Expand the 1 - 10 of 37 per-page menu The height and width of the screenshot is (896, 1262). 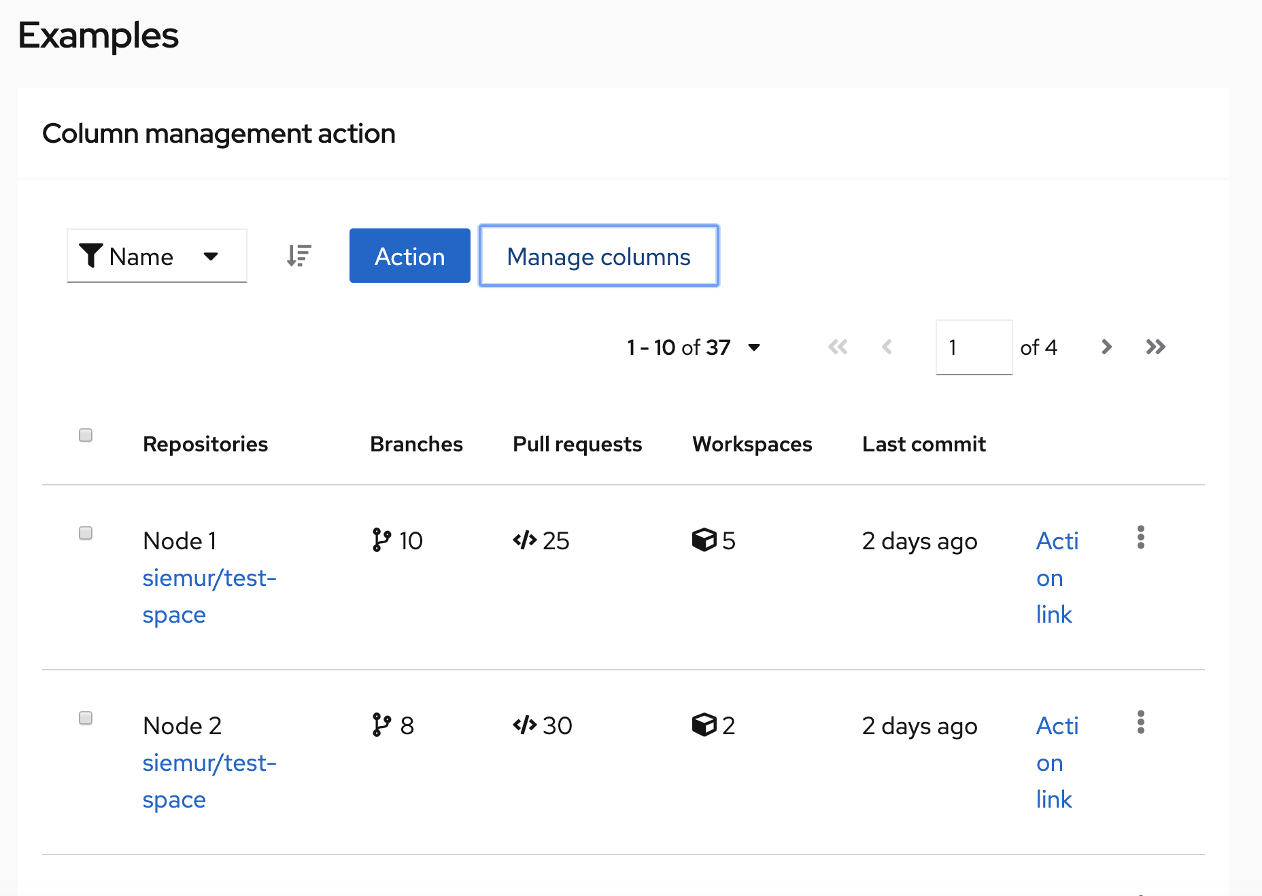click(694, 347)
